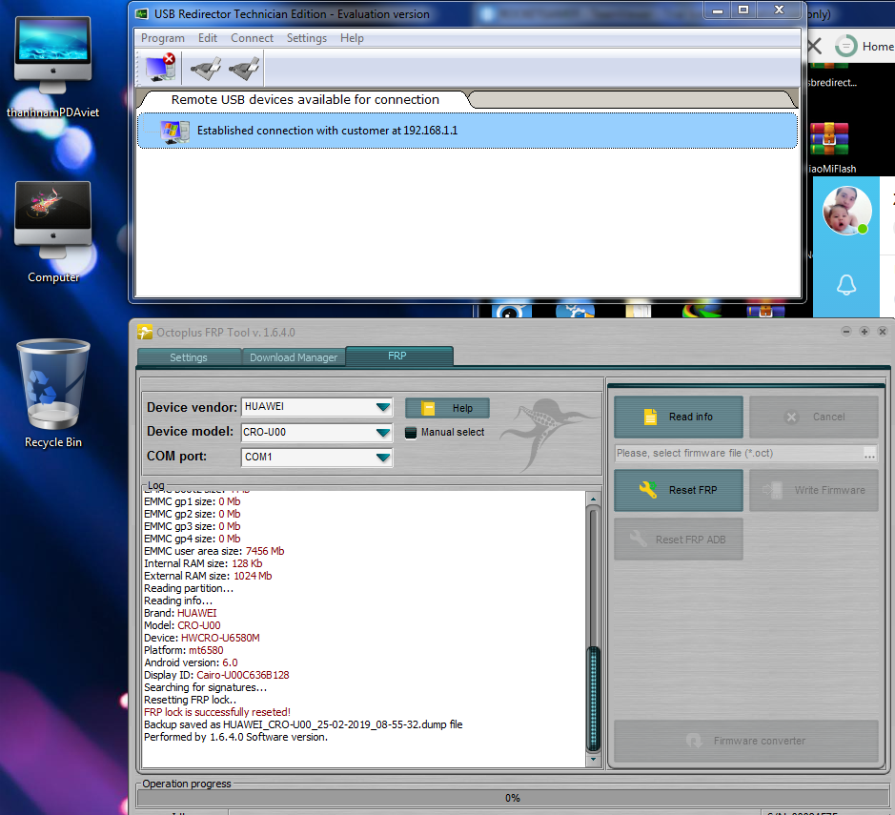Click the 'Platform: mt6580' log line
The height and width of the screenshot is (815, 895).
(183, 651)
